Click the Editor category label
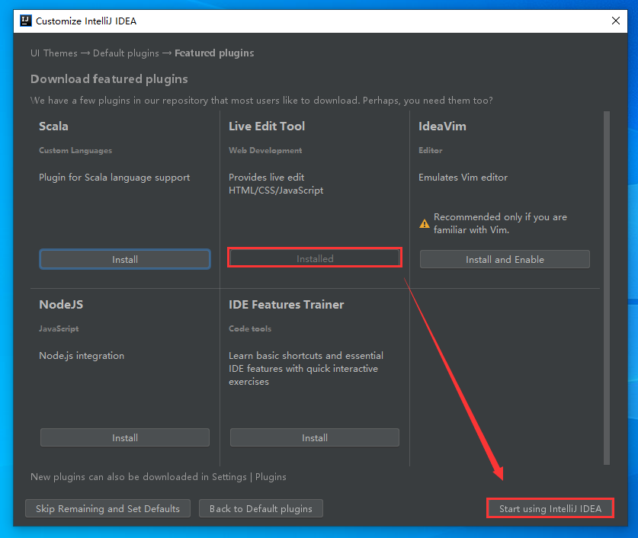 point(431,150)
